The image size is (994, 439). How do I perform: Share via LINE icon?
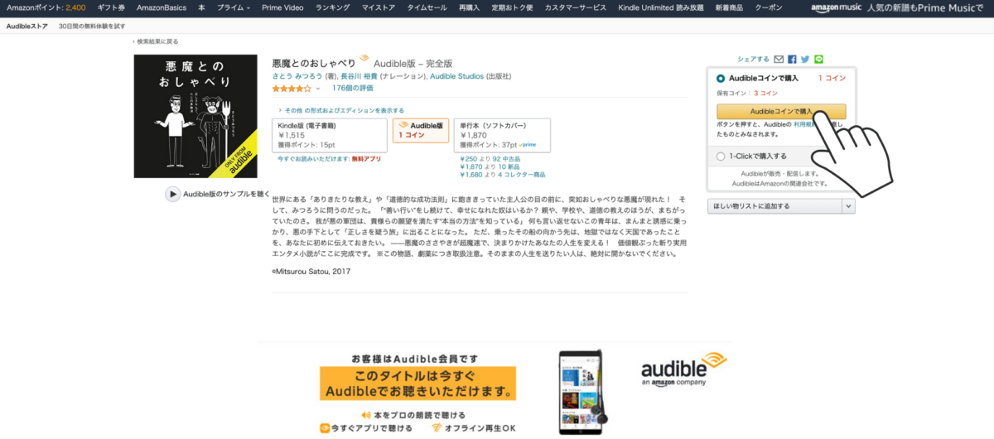pyautogui.click(x=818, y=60)
